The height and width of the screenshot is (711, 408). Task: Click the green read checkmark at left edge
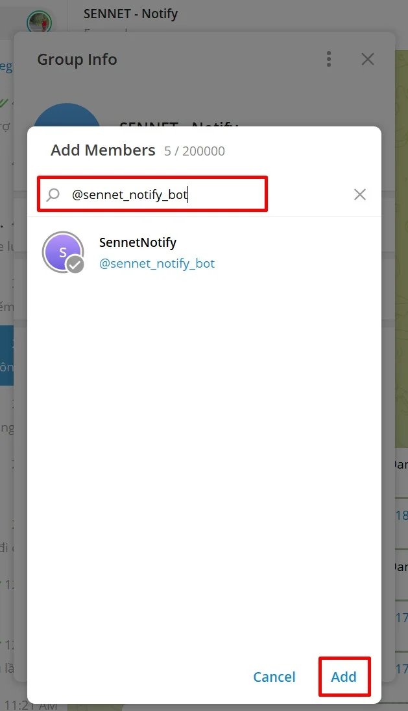4,102
